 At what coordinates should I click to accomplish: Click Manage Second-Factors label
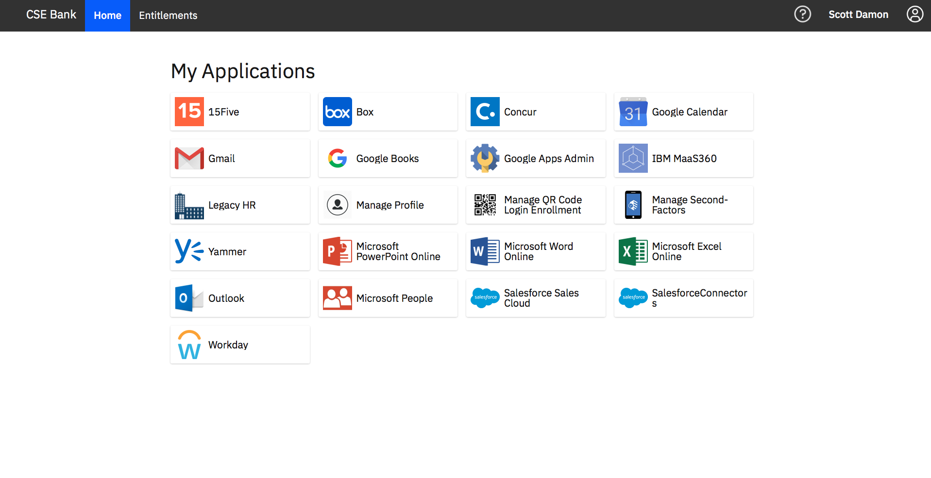690,205
